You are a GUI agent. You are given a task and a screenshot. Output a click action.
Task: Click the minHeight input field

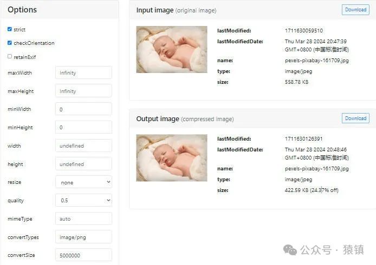pyautogui.click(x=83, y=128)
